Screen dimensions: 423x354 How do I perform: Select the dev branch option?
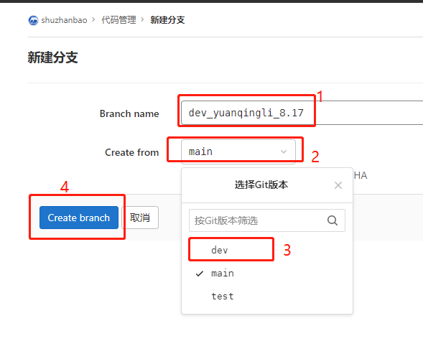coord(267,250)
